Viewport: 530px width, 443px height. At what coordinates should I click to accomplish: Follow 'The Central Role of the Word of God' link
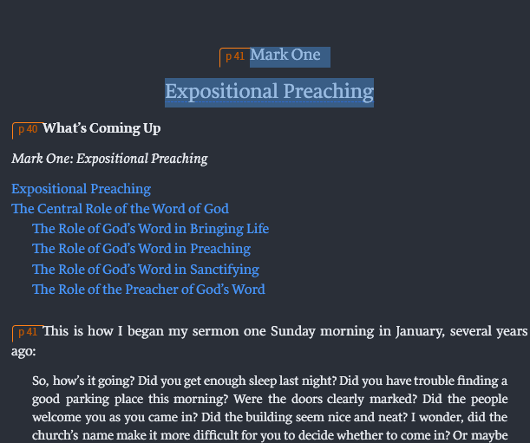point(120,209)
